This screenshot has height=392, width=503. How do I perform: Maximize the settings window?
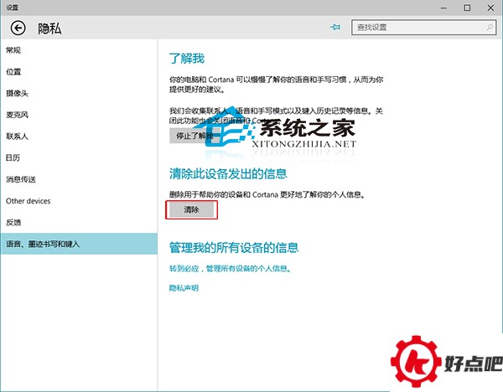[x=467, y=8]
